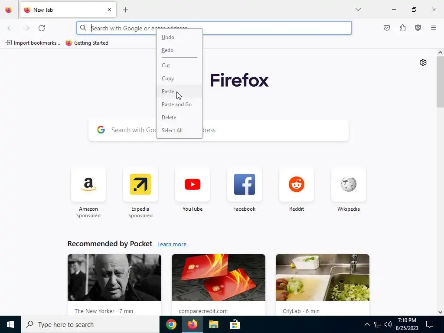The height and width of the screenshot is (333, 444).
Task: Open the comparecredit.com card thumbnail
Action: click(219, 277)
